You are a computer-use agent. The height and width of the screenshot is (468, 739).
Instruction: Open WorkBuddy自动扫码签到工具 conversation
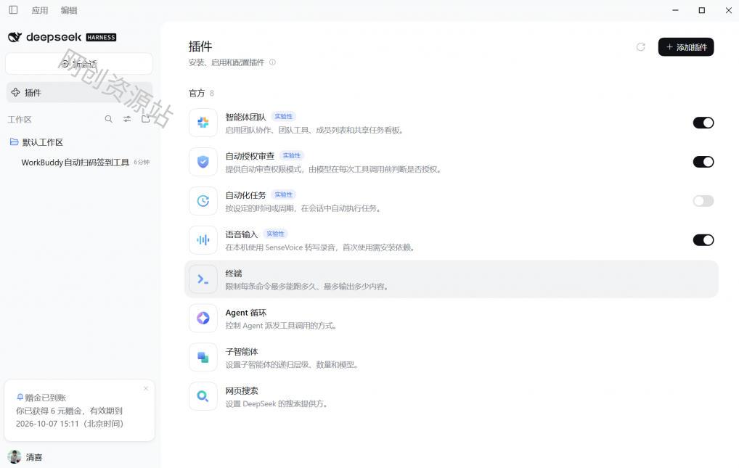point(85,162)
